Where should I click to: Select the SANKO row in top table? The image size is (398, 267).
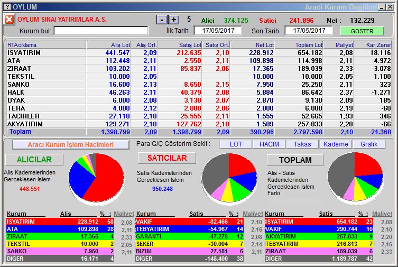click(x=199, y=84)
